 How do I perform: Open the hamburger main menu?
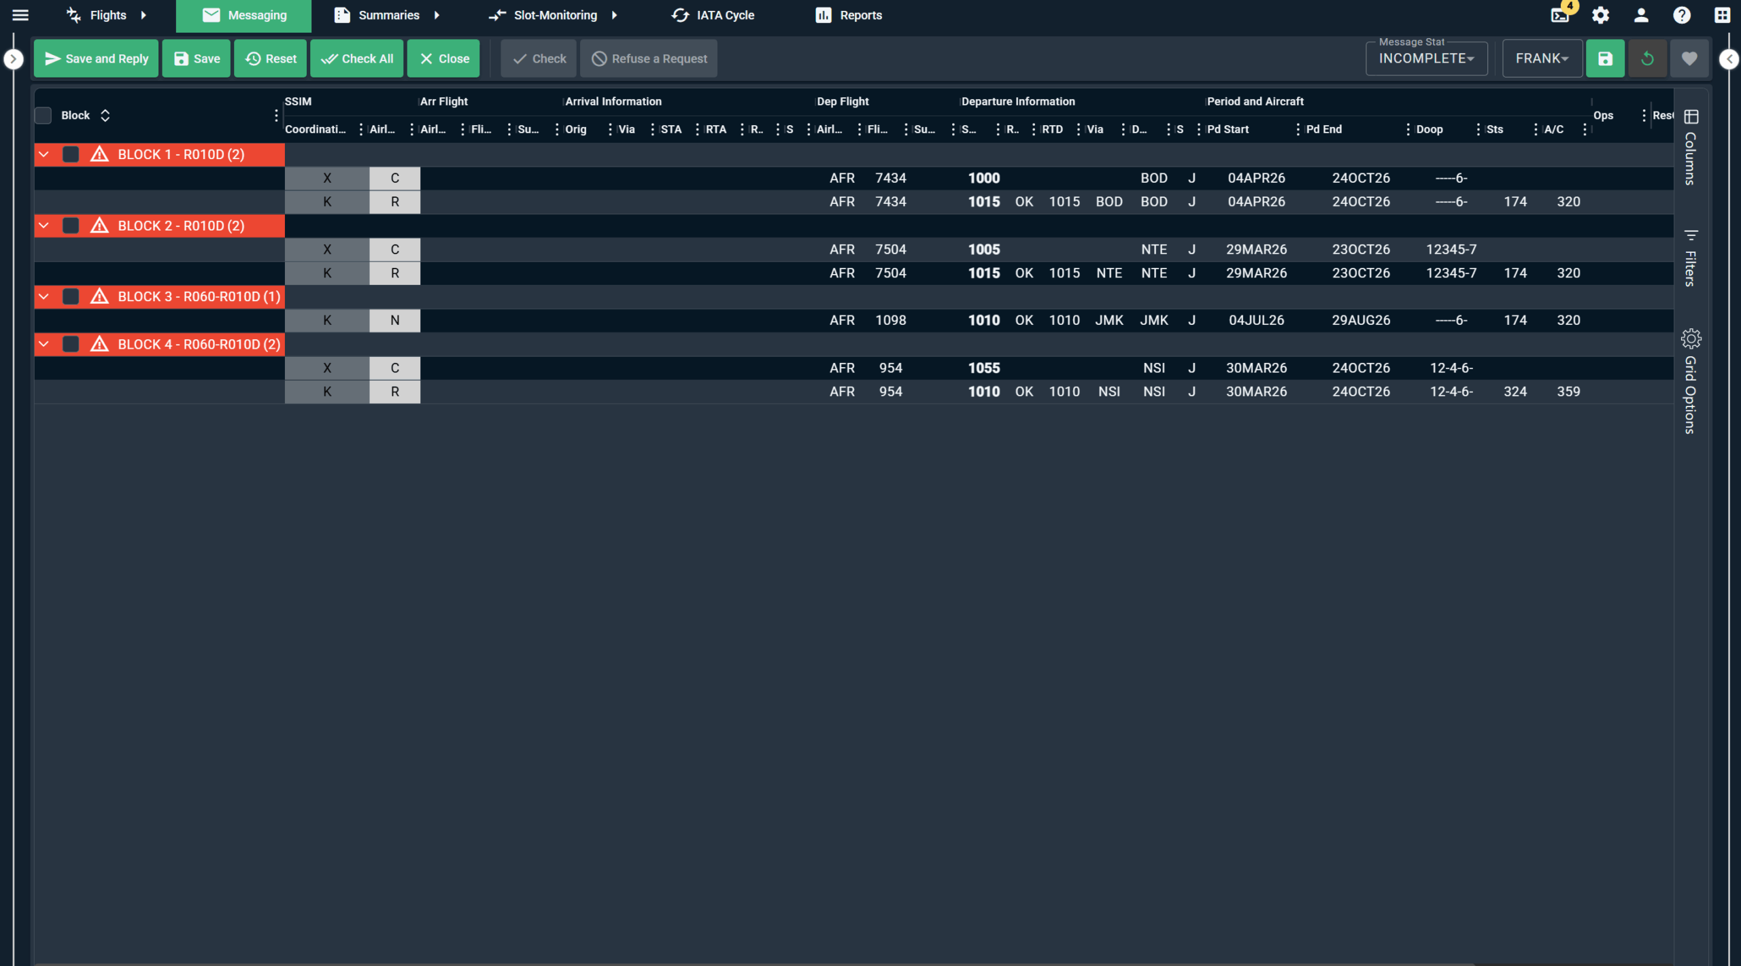(20, 15)
